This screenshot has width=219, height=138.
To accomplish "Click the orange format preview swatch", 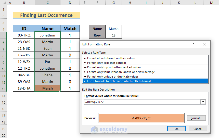I will [x=141, y=118].
